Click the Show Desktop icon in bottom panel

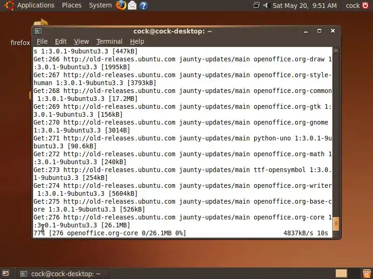point(6,273)
